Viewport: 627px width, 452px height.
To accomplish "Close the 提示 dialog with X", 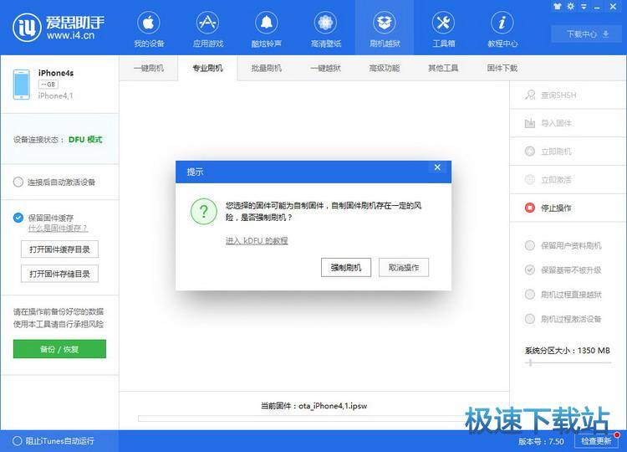I will point(437,167).
